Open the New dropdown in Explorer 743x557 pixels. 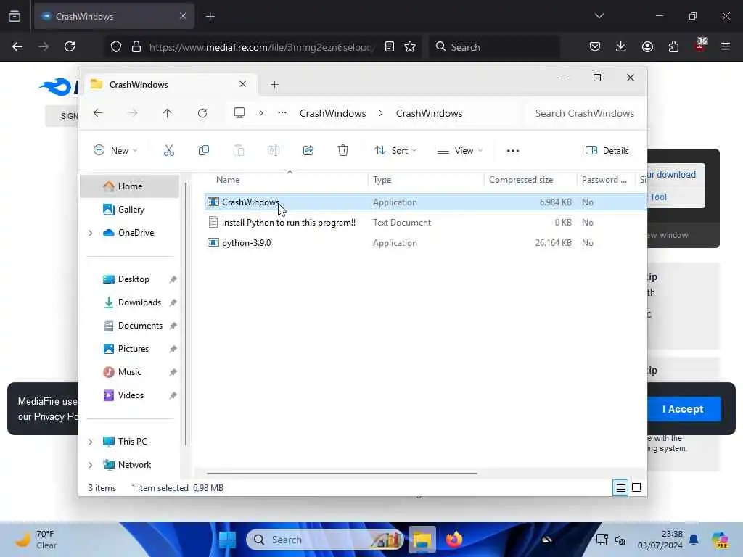tap(115, 151)
